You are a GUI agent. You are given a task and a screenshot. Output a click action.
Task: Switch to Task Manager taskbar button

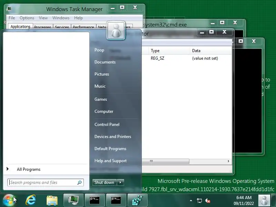point(73,200)
